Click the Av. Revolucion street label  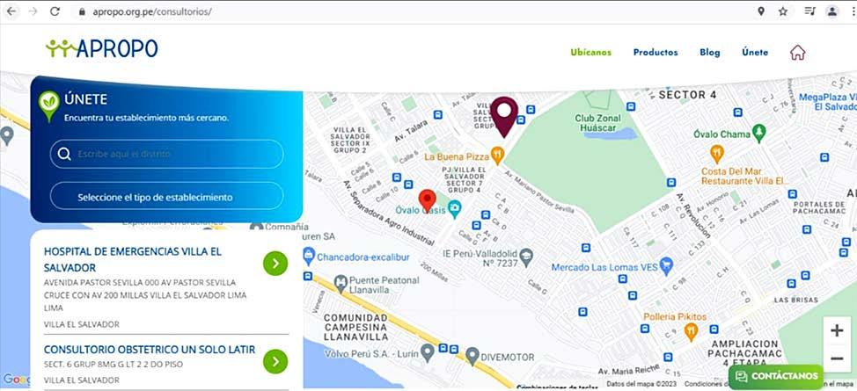694,215
